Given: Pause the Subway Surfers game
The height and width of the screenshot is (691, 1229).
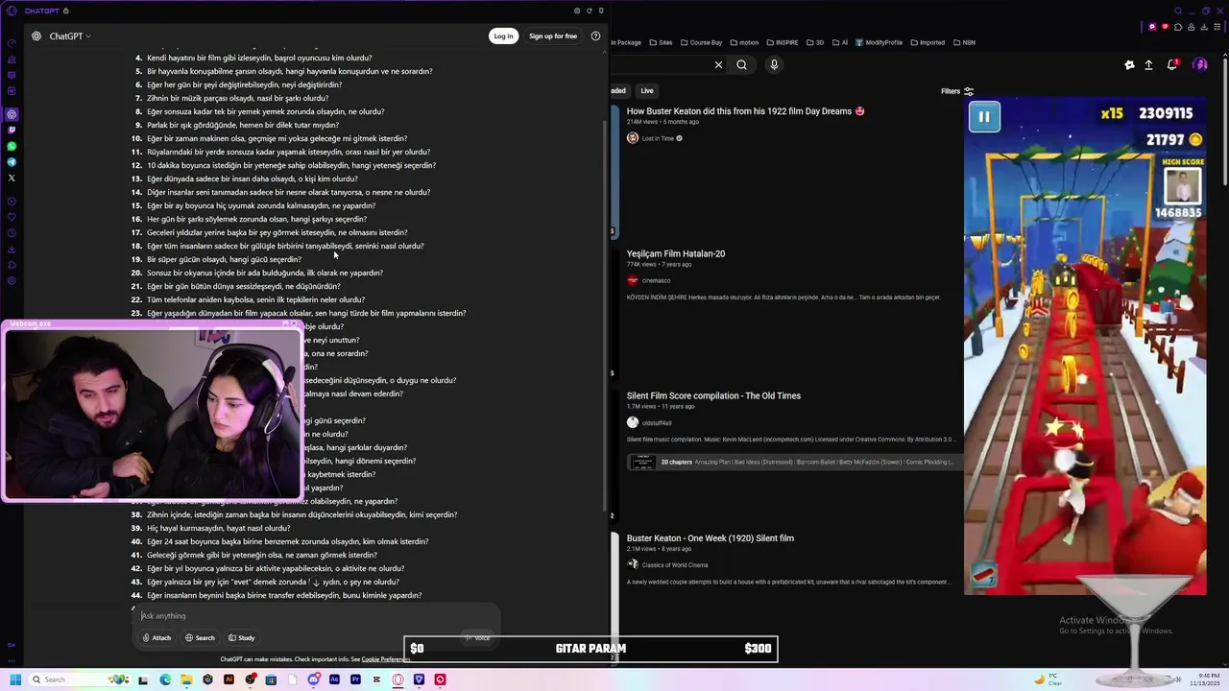Looking at the screenshot, I should (984, 117).
